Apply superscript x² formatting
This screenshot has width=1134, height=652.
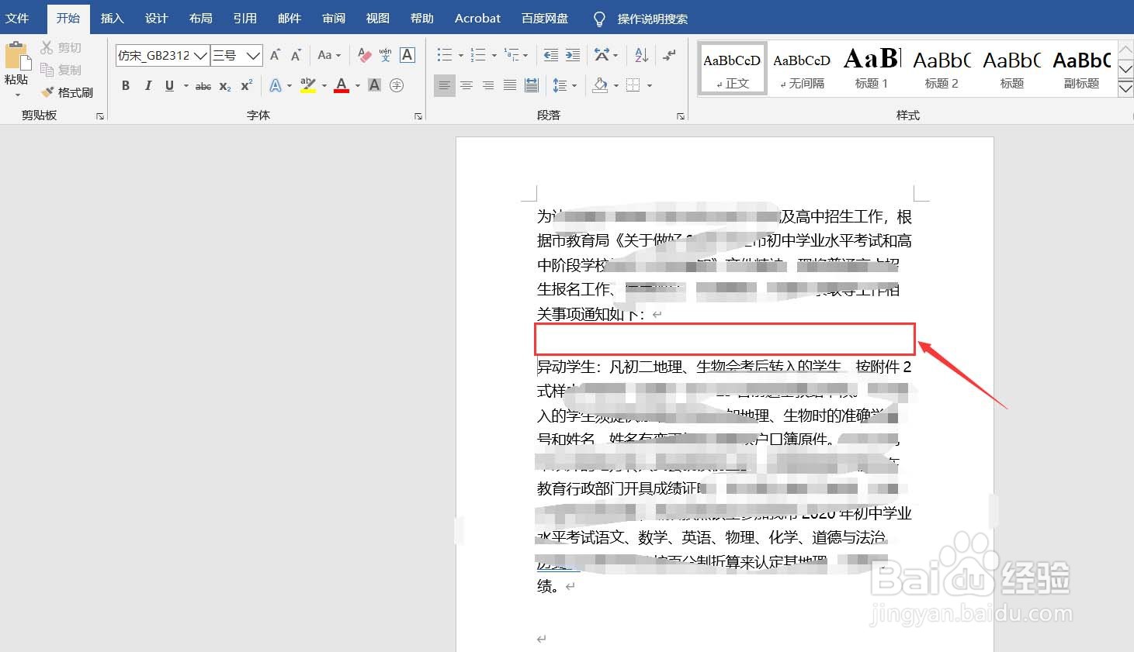(246, 86)
